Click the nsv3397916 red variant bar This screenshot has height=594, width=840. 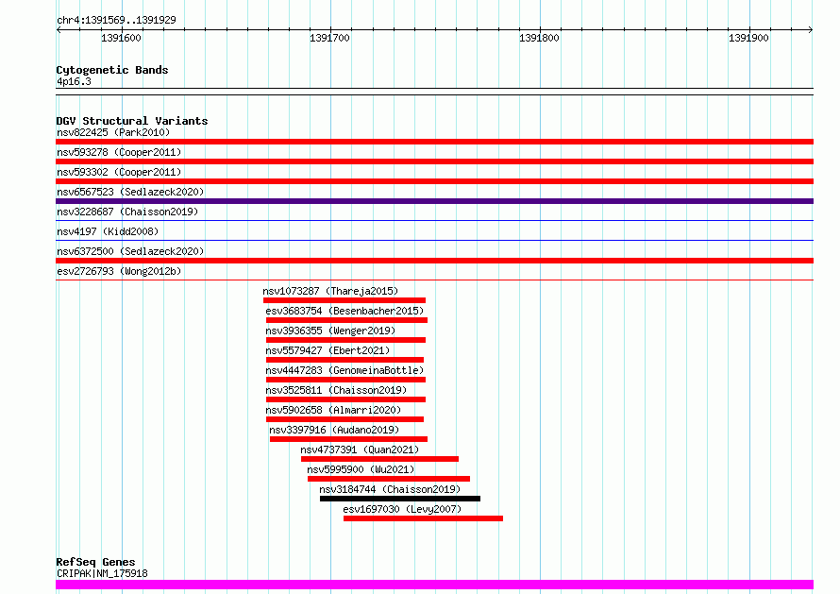tap(349, 439)
